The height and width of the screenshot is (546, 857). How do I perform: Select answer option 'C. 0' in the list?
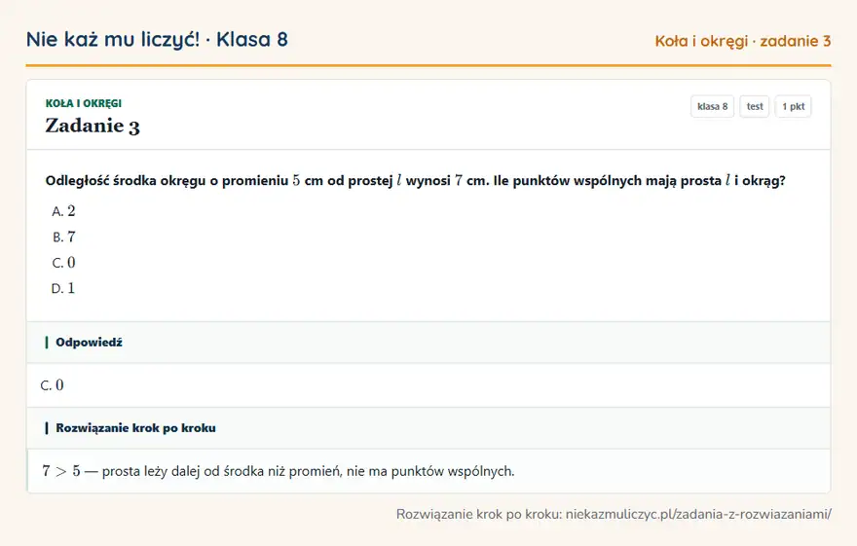tap(63, 263)
